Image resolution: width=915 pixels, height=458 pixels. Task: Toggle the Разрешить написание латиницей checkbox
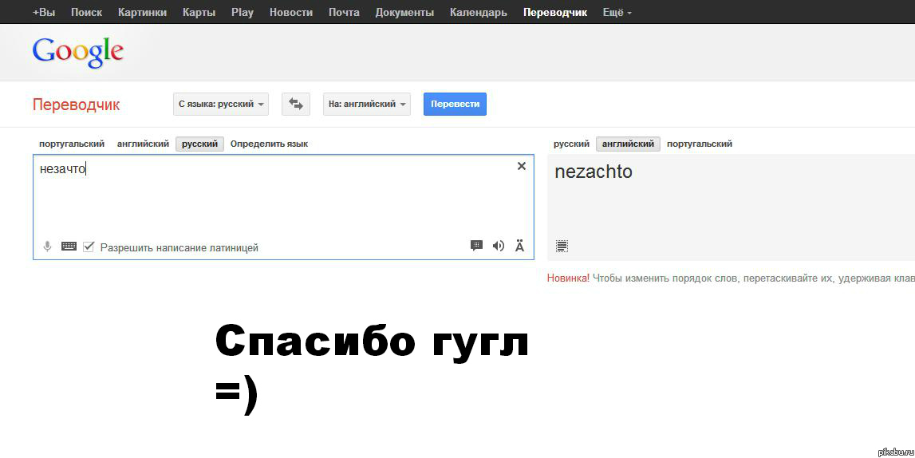(89, 247)
